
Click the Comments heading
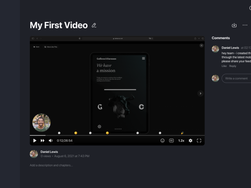[x=221, y=38]
